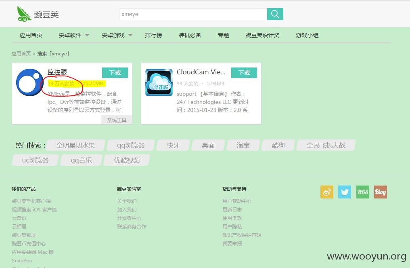Search hot keyword 快牙

tap(173, 146)
